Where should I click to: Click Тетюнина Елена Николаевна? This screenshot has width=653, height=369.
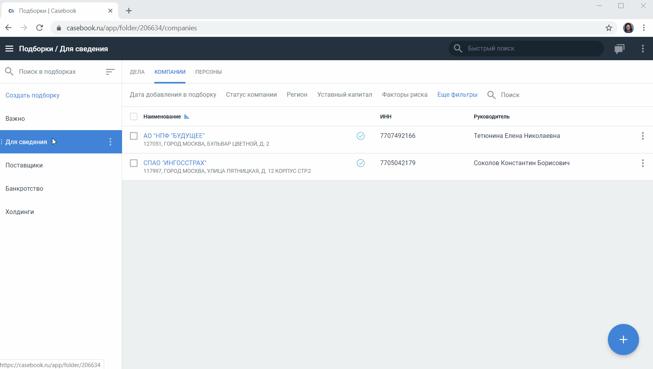coord(517,136)
